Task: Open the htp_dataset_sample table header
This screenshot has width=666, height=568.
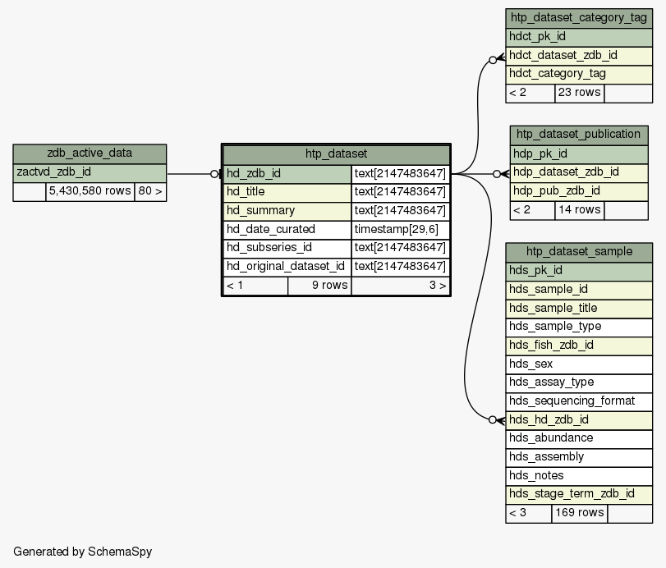Action: 579,251
